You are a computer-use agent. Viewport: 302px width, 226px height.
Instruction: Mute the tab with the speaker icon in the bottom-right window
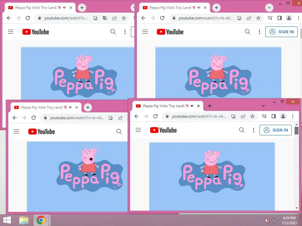pos(192,106)
